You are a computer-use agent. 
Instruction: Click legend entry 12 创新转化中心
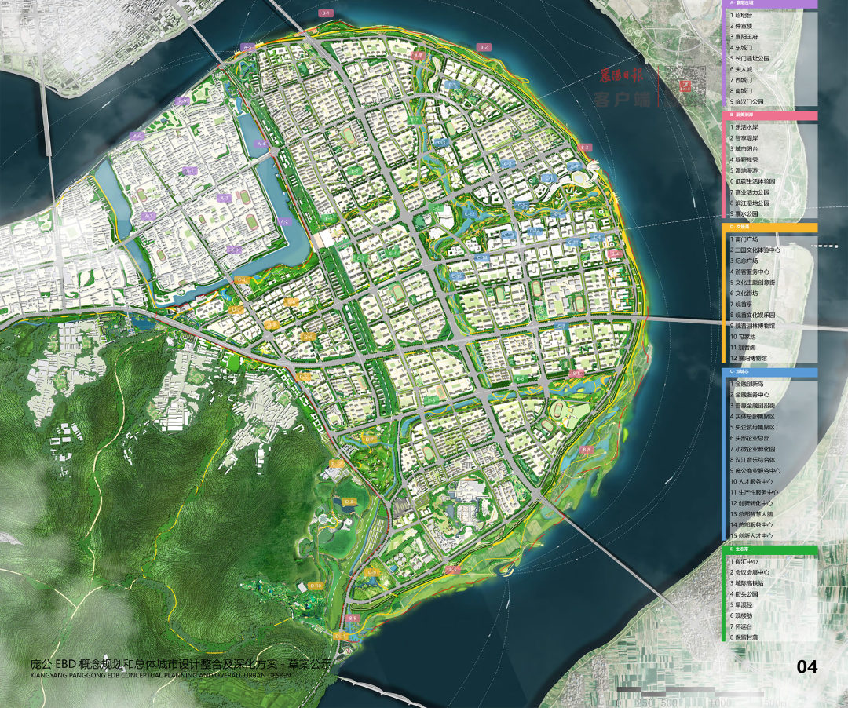[x=751, y=503]
